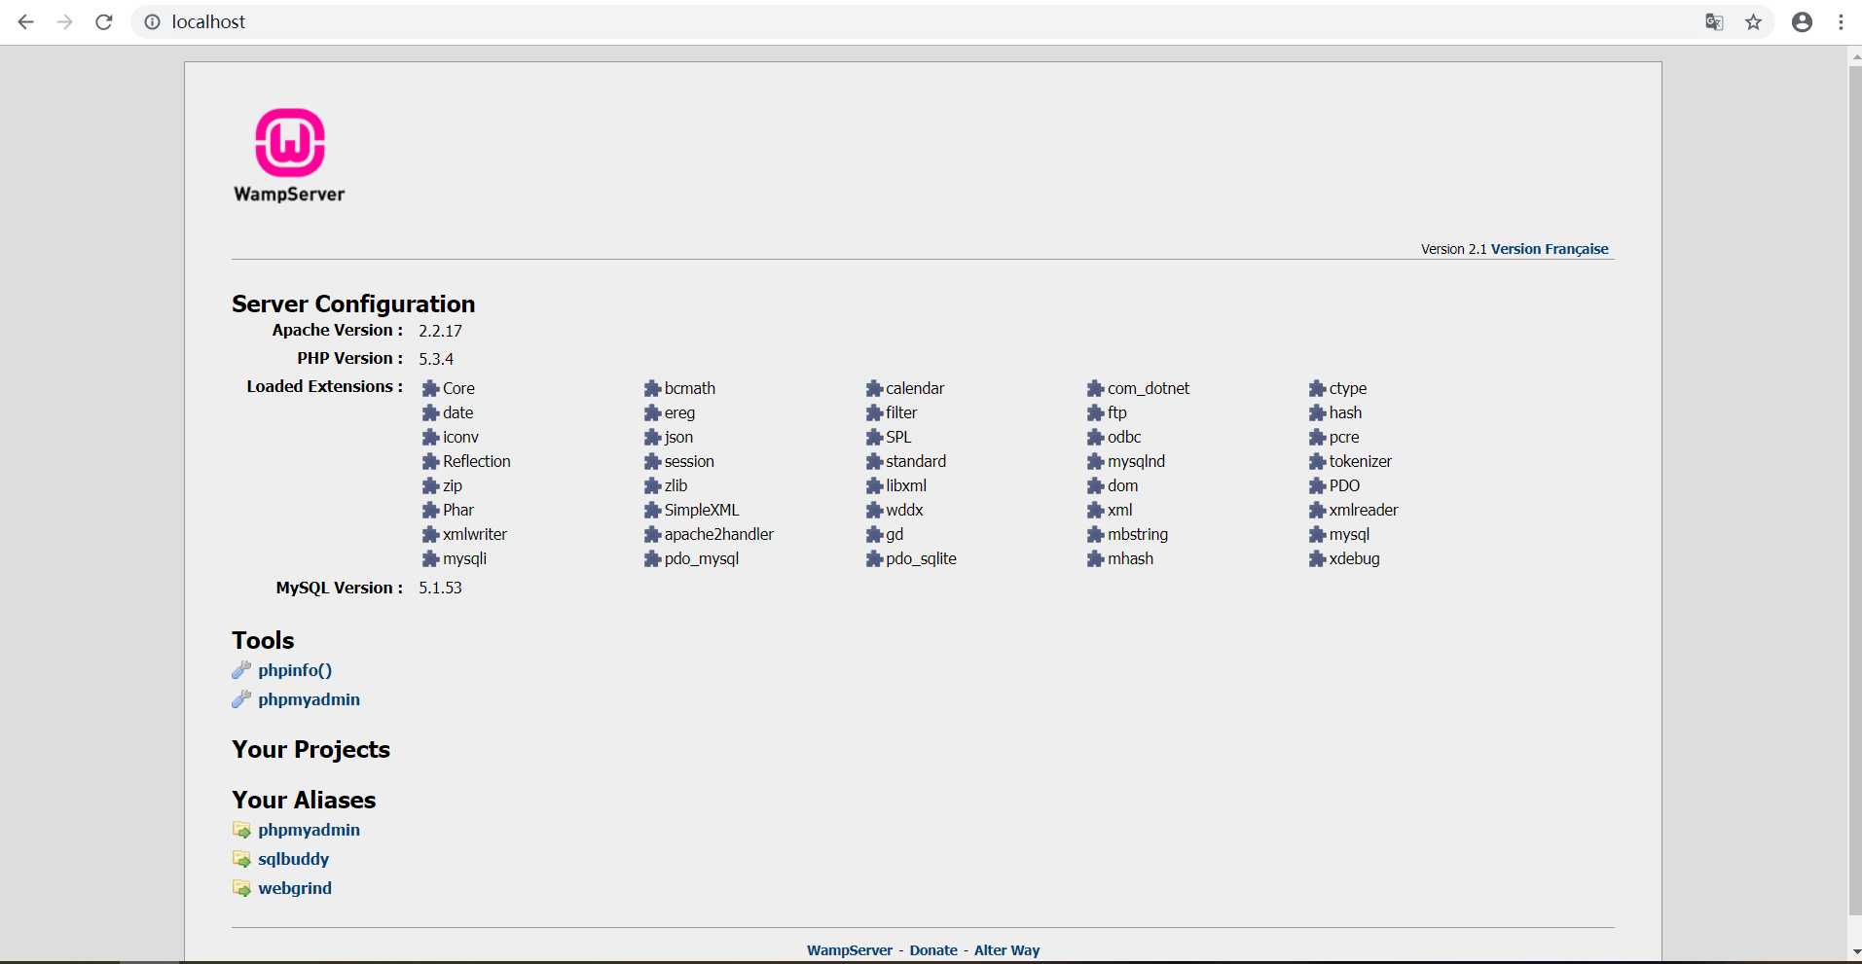Open the browser profile account icon
The height and width of the screenshot is (964, 1862).
(1802, 21)
